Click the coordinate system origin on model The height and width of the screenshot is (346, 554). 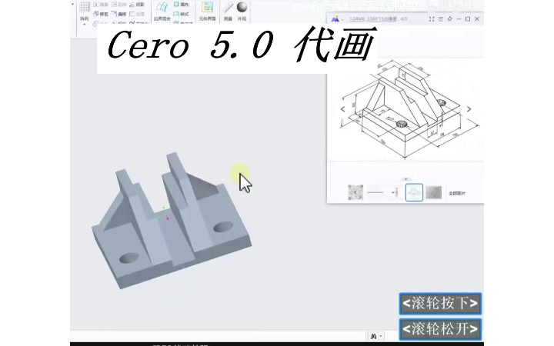[x=164, y=215]
